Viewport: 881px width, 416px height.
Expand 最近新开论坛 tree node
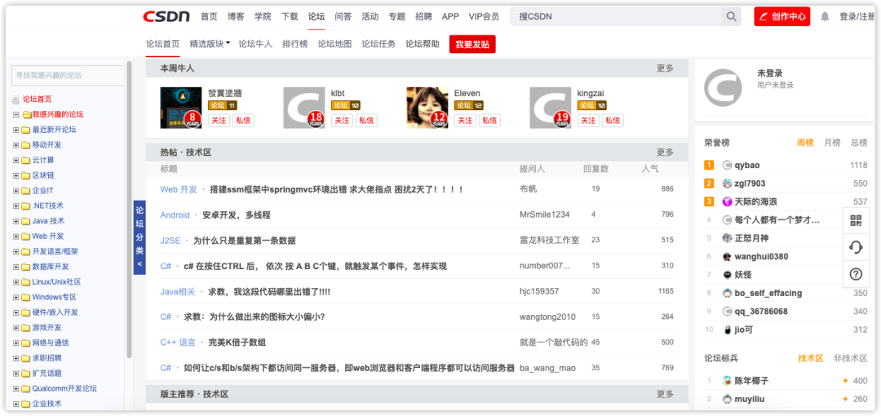pos(15,130)
